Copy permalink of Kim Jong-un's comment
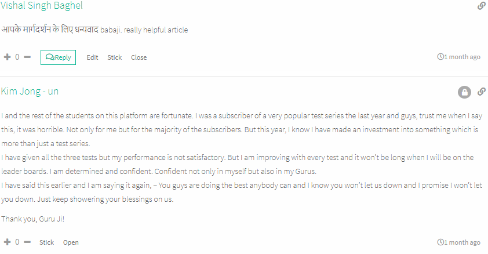 click(x=482, y=92)
